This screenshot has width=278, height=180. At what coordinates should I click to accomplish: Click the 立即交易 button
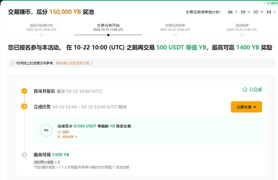pyautogui.click(x=246, y=107)
